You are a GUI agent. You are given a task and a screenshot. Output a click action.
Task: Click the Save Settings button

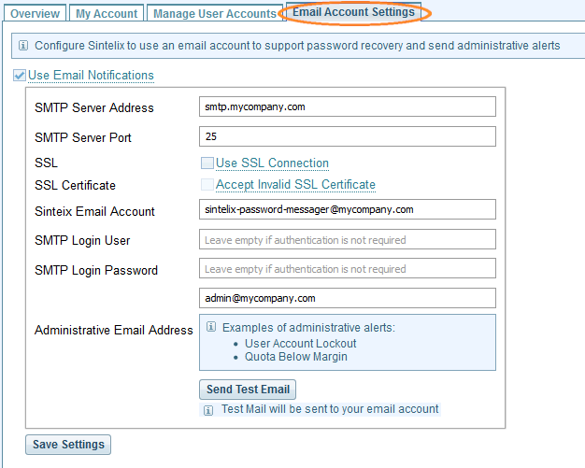[x=68, y=445]
